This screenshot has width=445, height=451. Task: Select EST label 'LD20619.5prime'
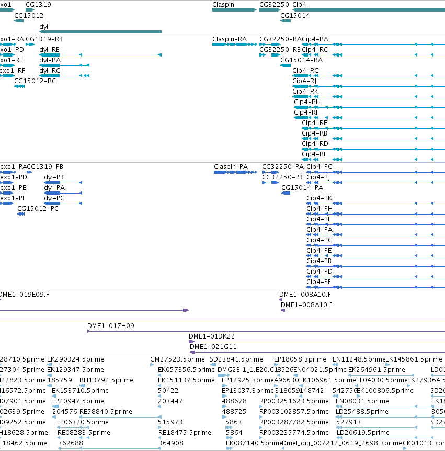pos(363,433)
